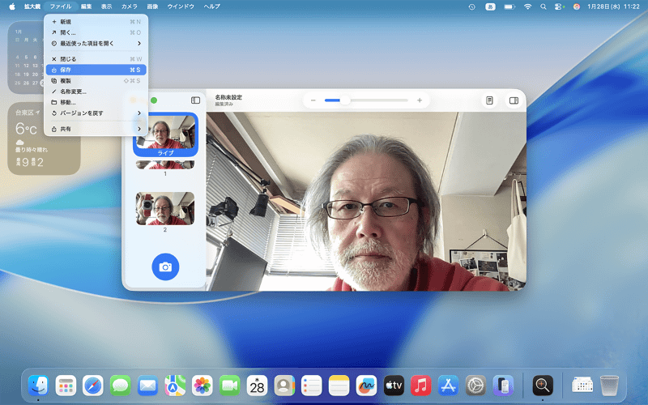Viewport: 648px width, 405px height.
Task: Open the recent files stack in Dock
Action: tap(582, 386)
